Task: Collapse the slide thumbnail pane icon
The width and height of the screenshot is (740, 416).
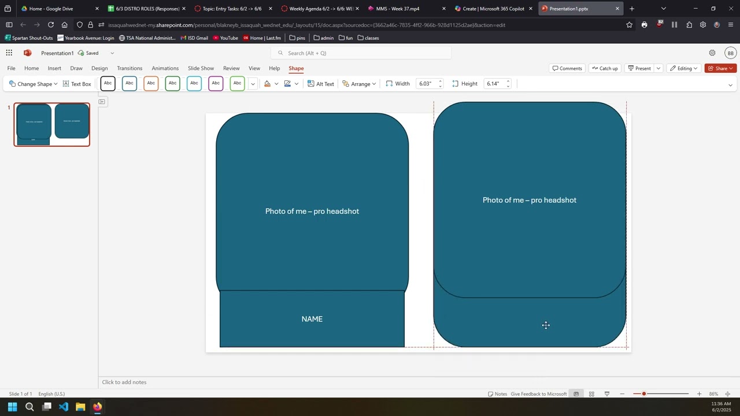Action: pyautogui.click(x=102, y=102)
